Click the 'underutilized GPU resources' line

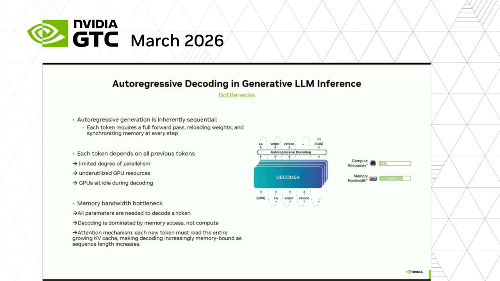(x=111, y=173)
